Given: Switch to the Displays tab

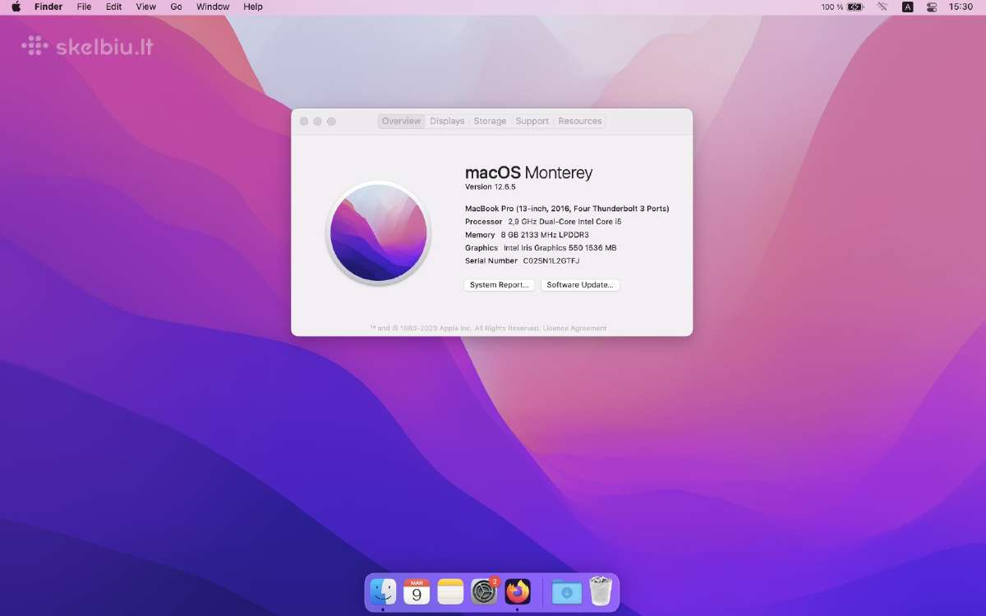Looking at the screenshot, I should pyautogui.click(x=447, y=121).
